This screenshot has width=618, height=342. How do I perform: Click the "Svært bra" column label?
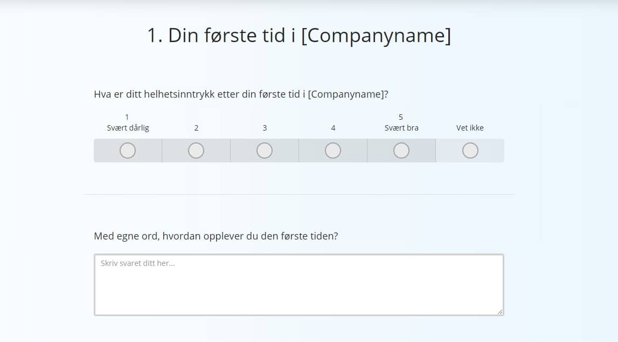point(401,128)
